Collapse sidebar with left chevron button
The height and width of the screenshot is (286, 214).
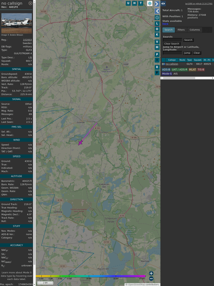(157, 11)
